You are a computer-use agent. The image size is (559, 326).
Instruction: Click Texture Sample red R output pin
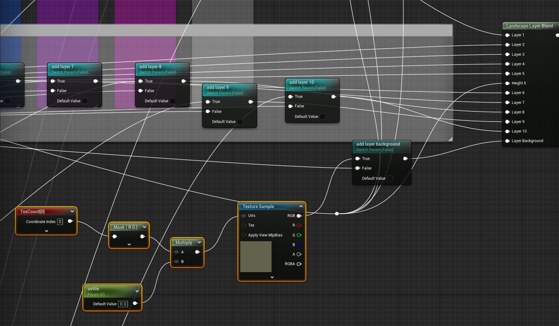[x=299, y=226]
